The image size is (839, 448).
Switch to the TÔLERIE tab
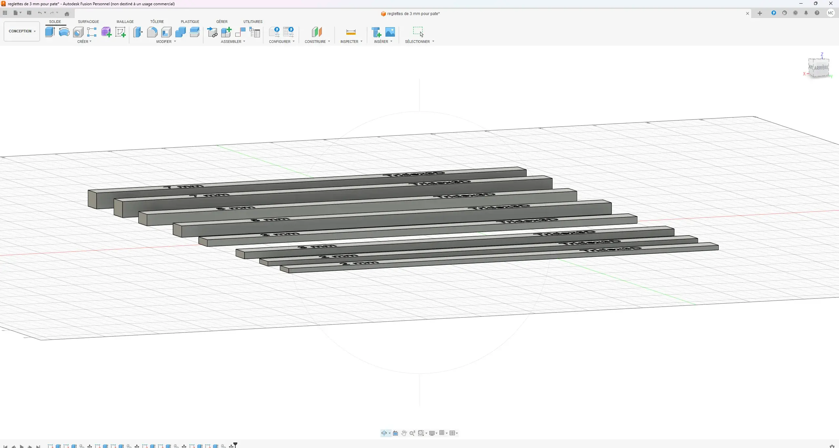157,22
